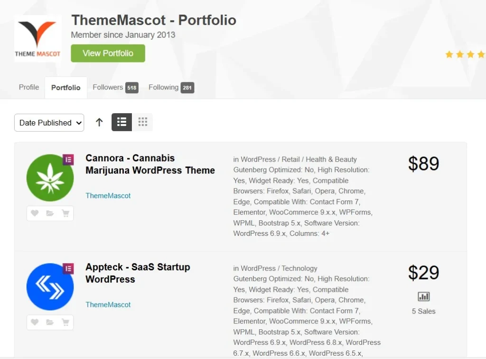
Task: Click the sales chart icon for Appteck
Action: pyautogui.click(x=423, y=296)
